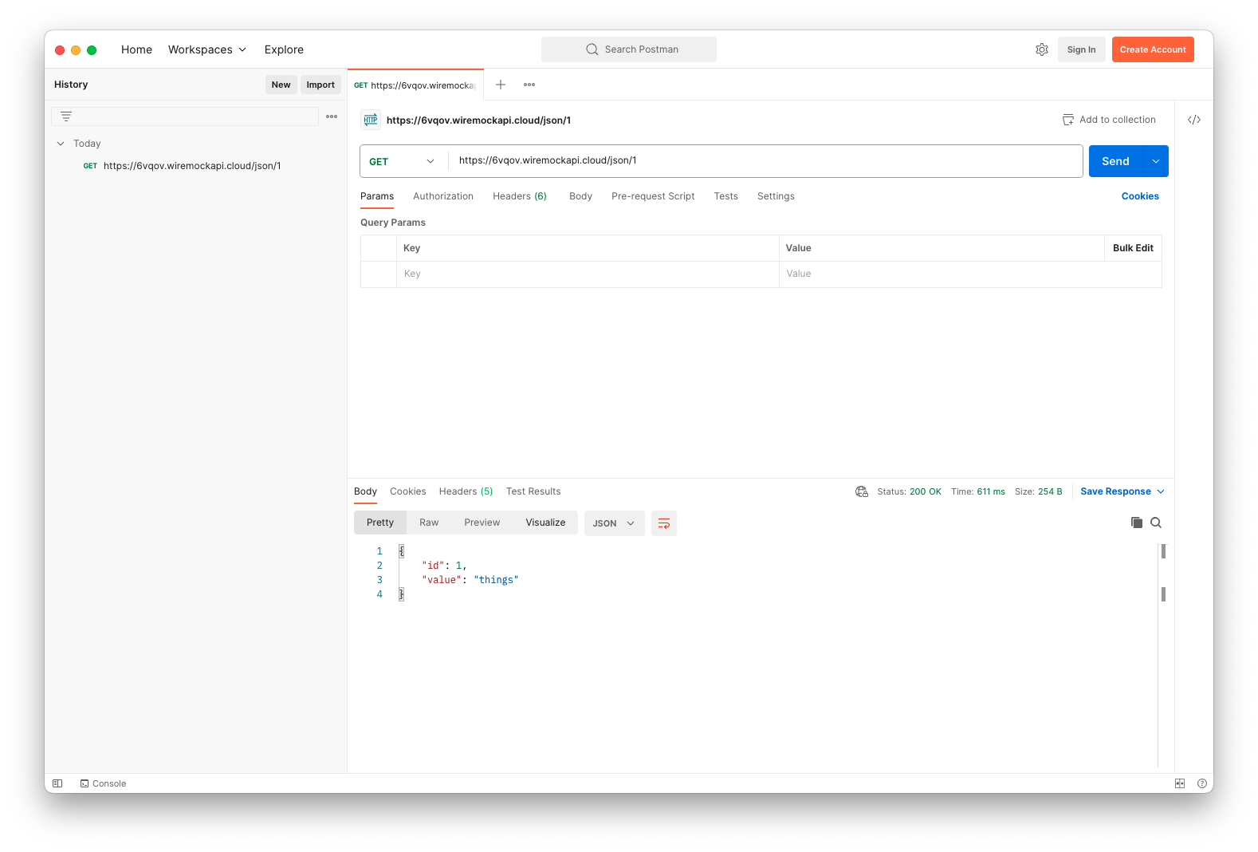The image size is (1258, 852).
Task: Click the request title json/1 heading
Action: pos(478,120)
